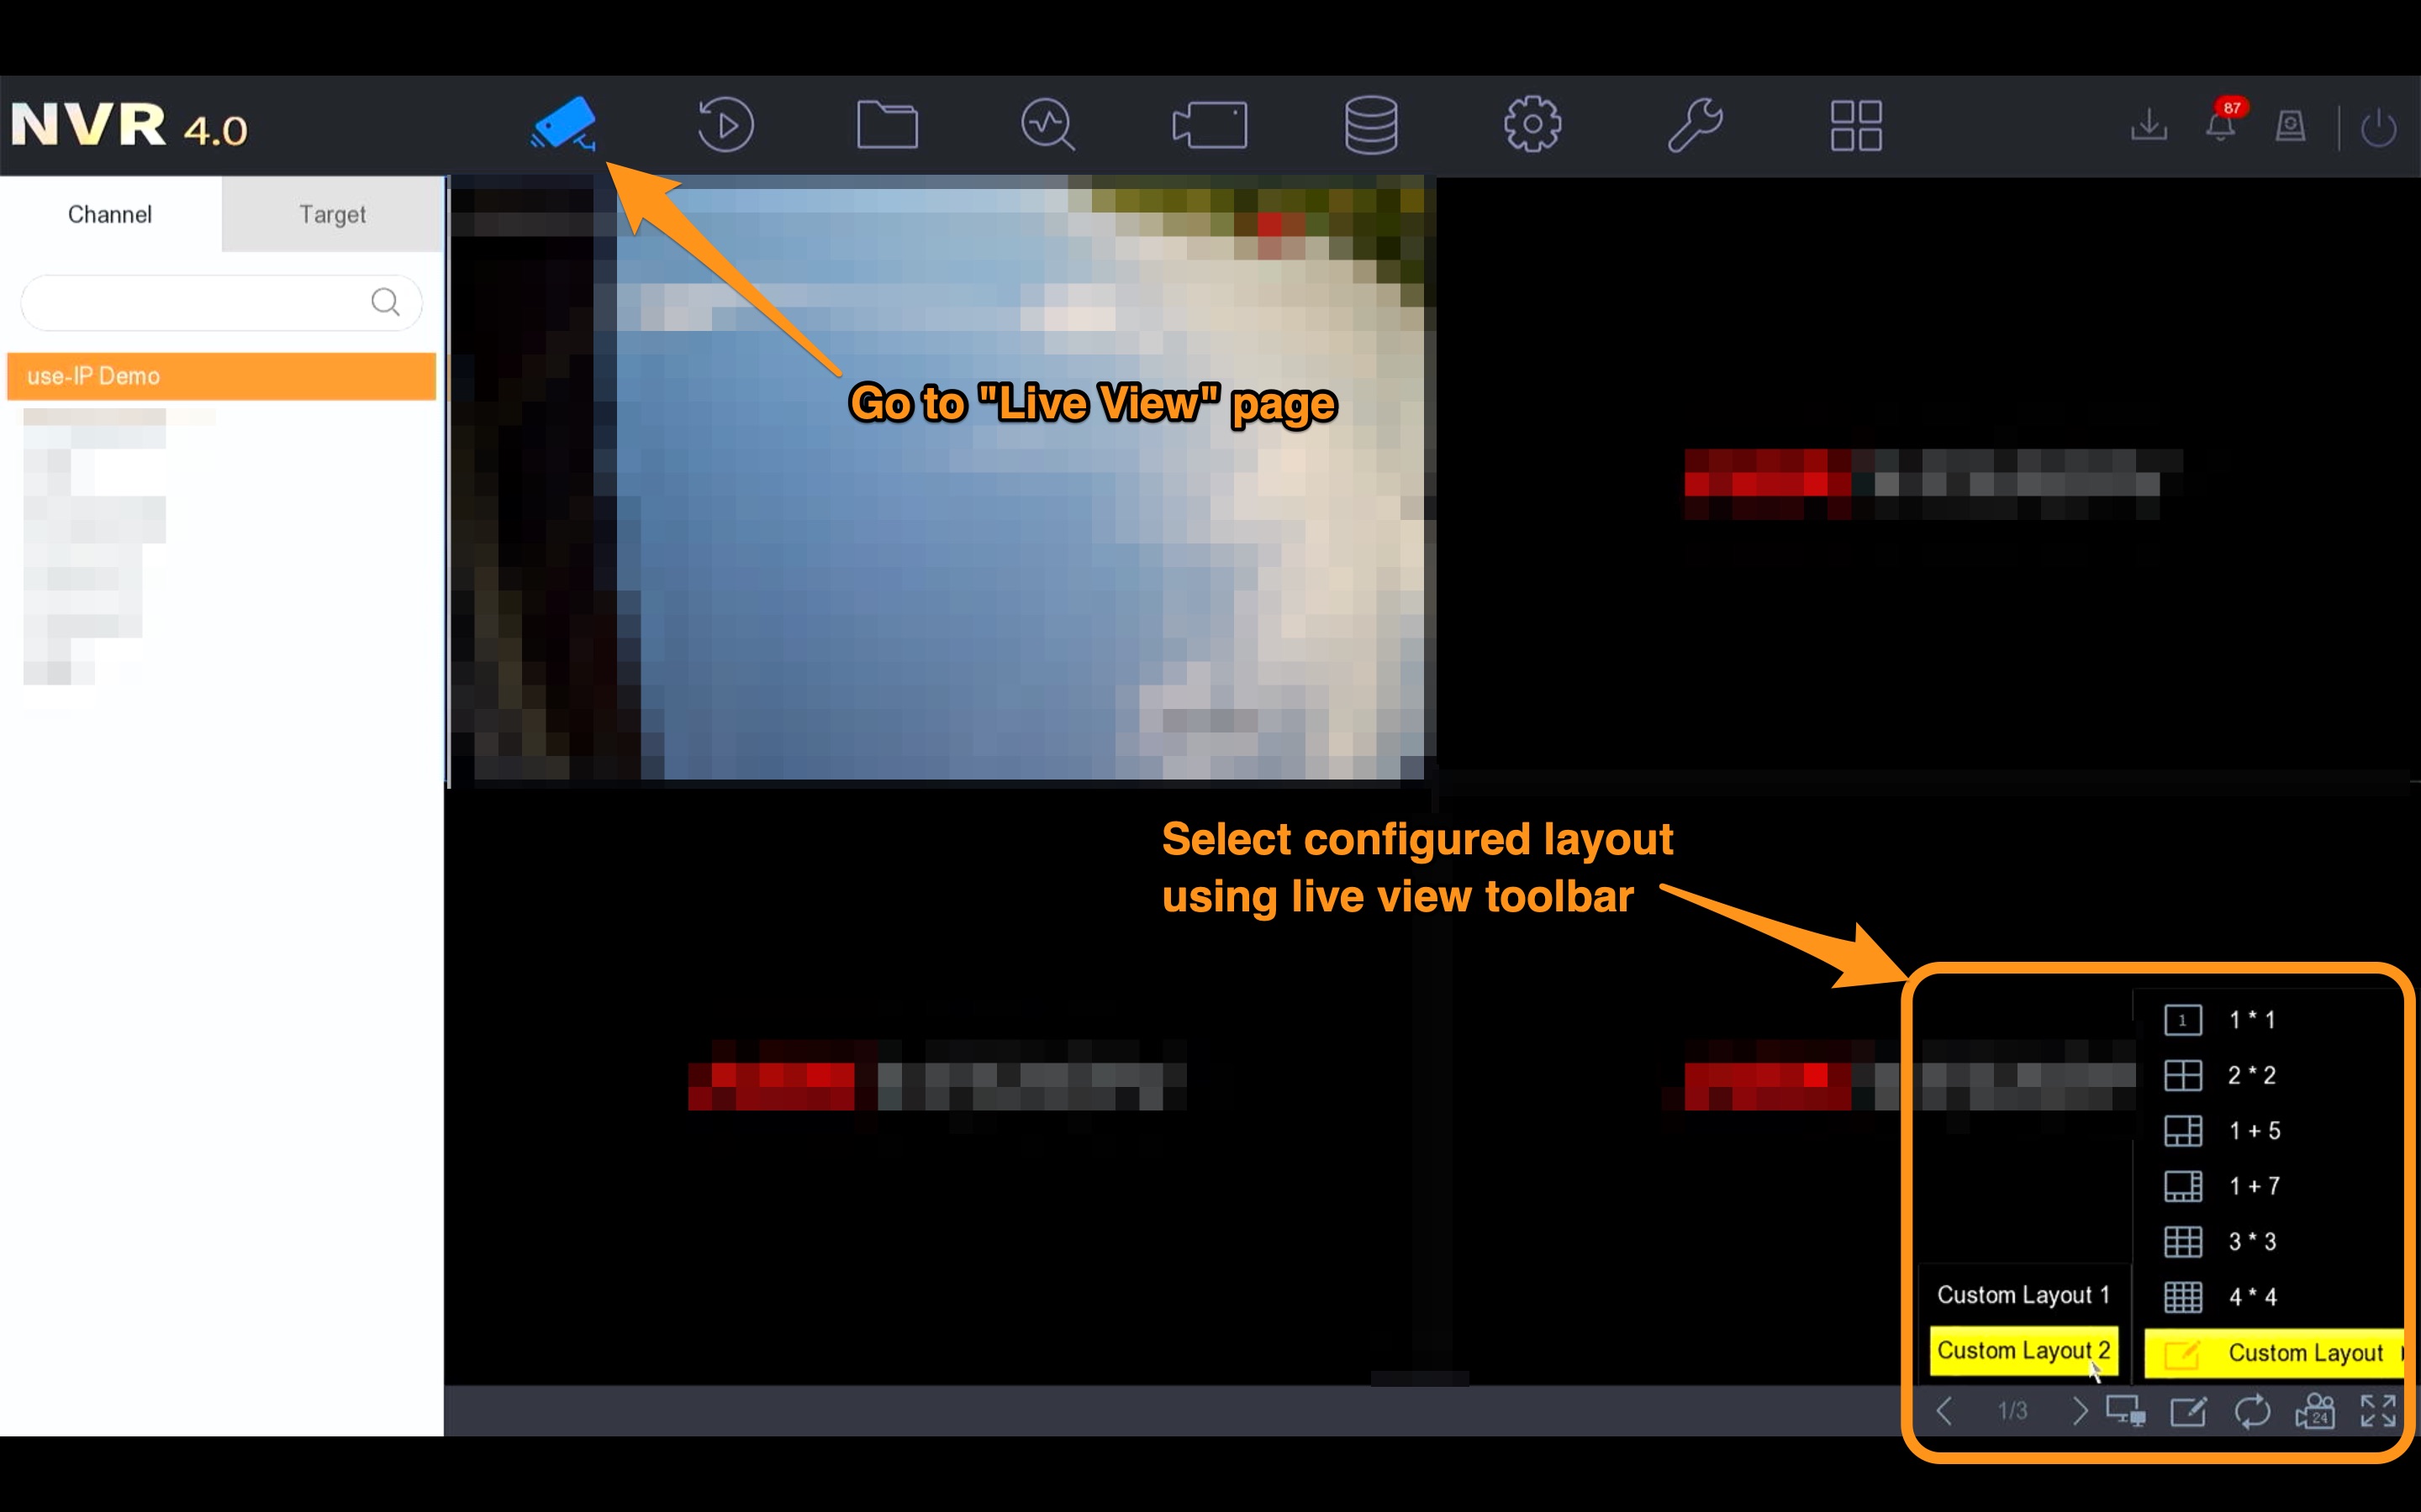
Task: Open the File Manager page
Action: click(x=887, y=125)
